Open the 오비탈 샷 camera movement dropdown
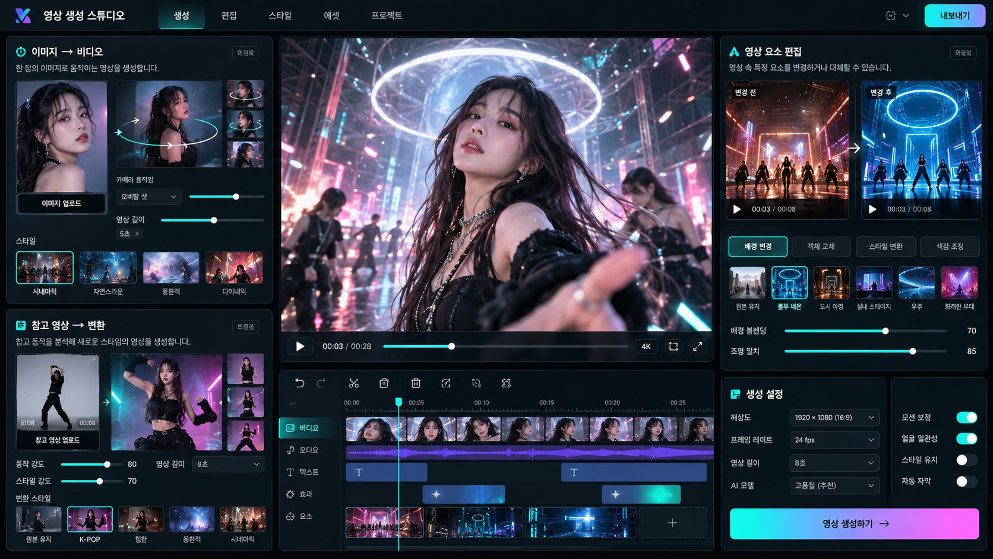Screen dimensions: 993x559 pyautogui.click(x=148, y=197)
